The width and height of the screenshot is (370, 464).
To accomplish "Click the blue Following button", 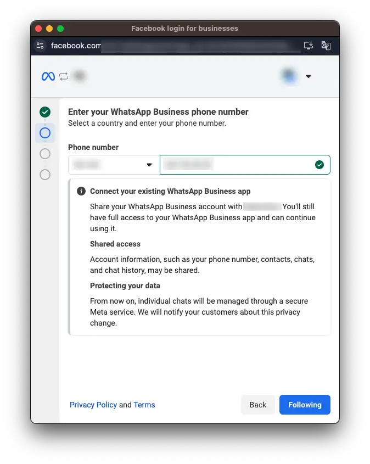I will click(305, 405).
